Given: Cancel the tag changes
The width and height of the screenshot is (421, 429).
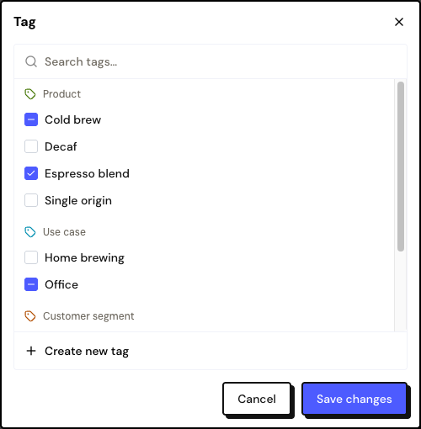Looking at the screenshot, I should (257, 399).
